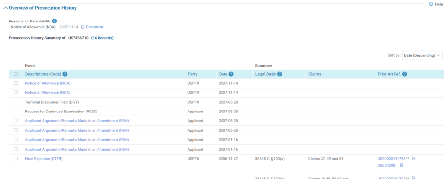Click the Claims column header
Viewport: 446px width, 179px height.
(x=315, y=74)
